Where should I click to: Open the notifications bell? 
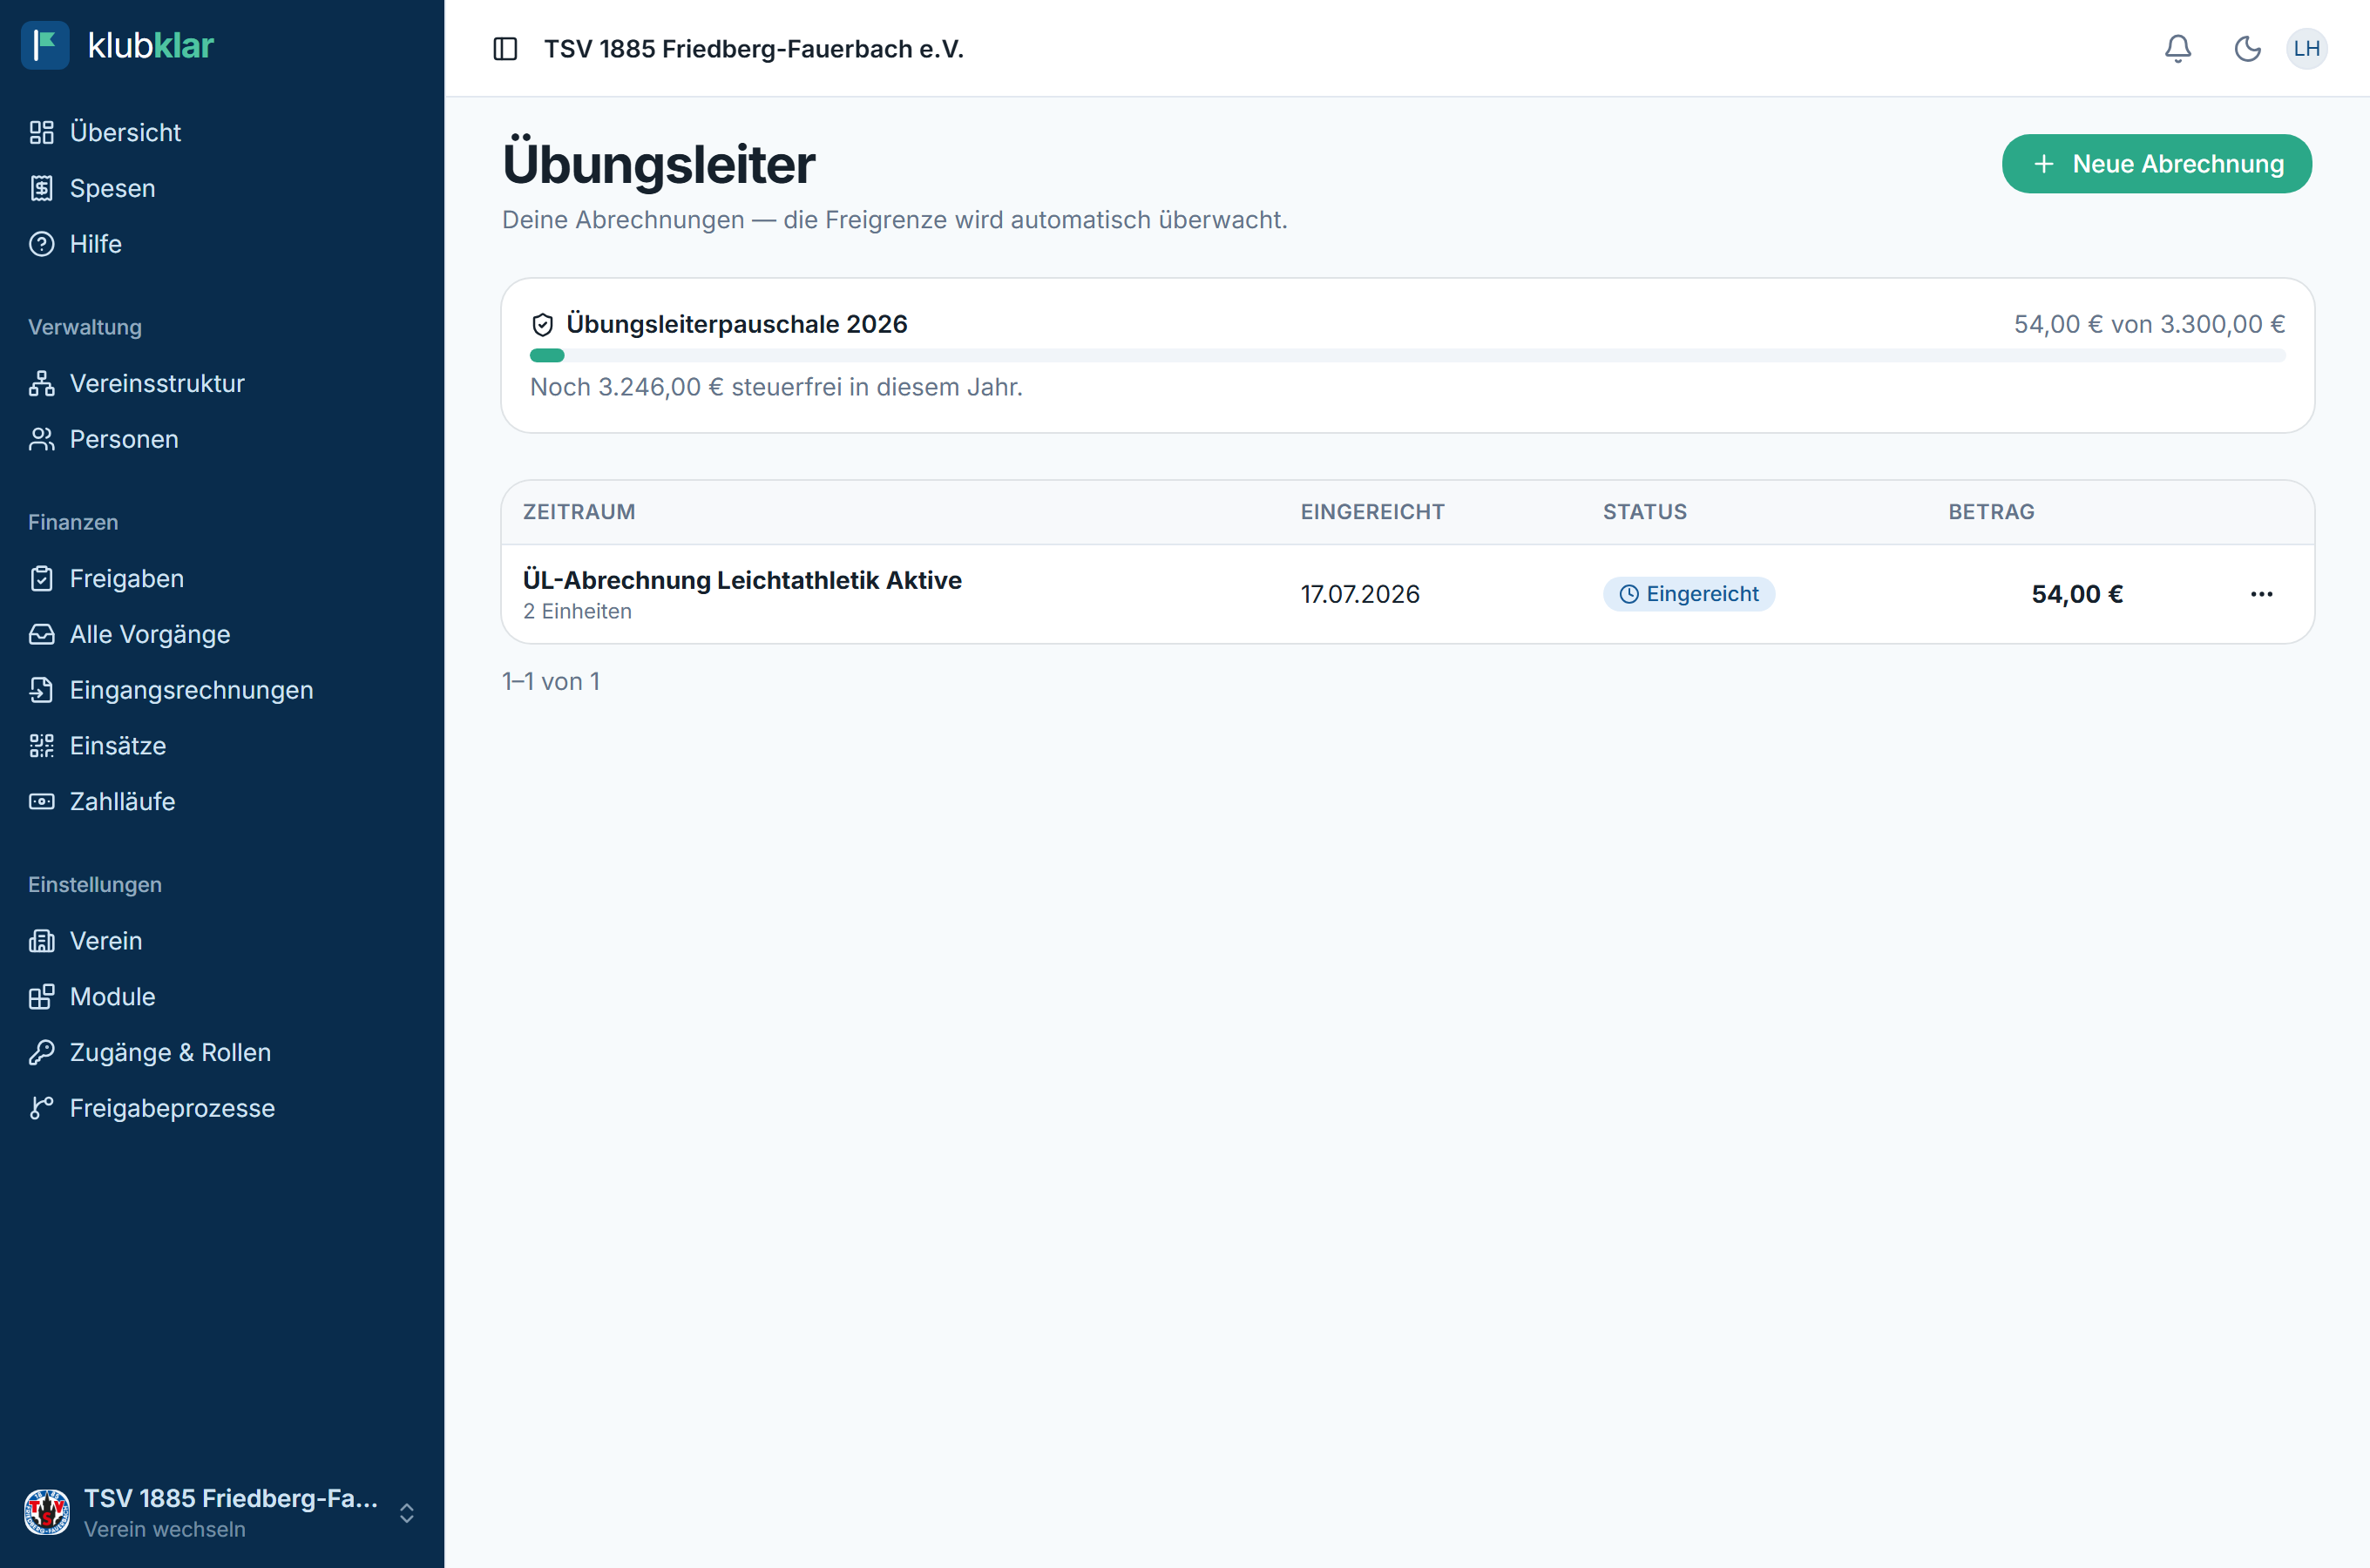2178,49
